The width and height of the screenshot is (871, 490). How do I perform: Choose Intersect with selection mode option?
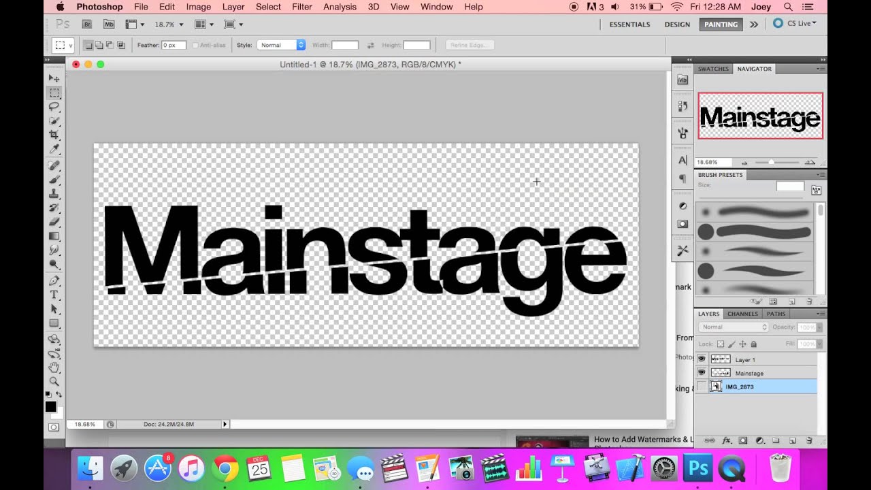click(121, 46)
